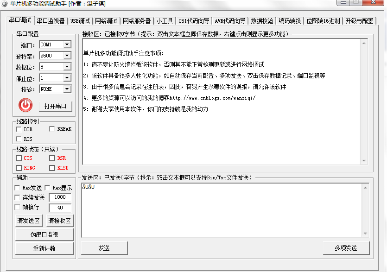Screen dimensions: 387x272
Task: Click the 多项发送 button
Action: [346, 248]
